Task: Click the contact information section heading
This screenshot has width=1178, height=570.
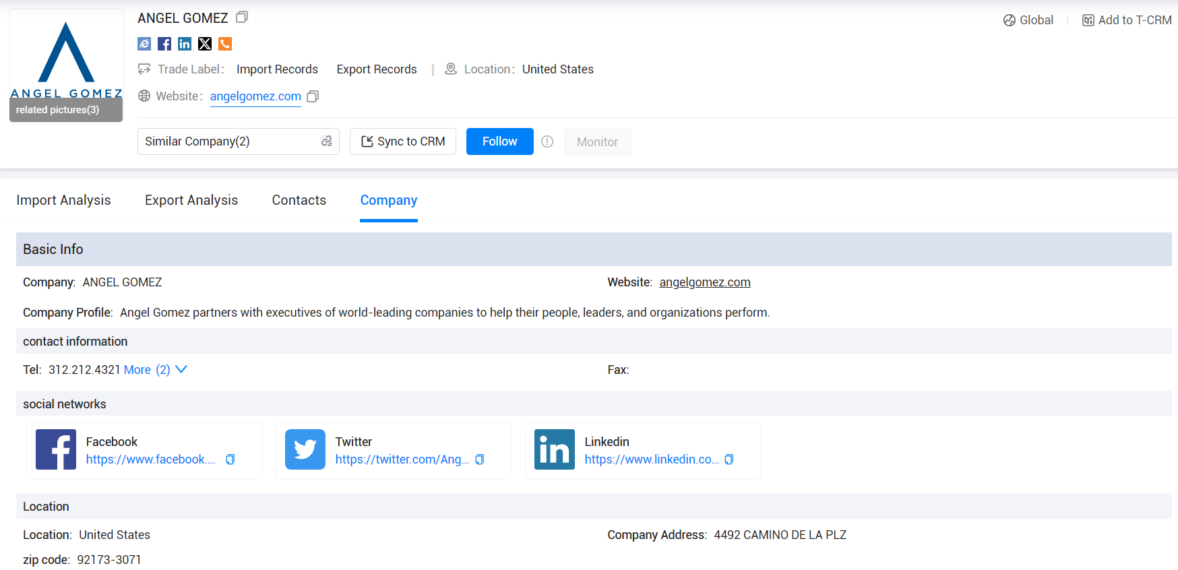Action: click(x=75, y=342)
